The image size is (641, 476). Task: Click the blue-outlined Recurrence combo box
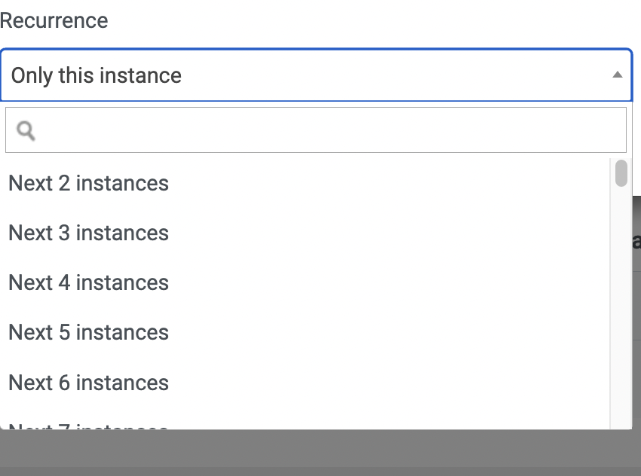click(316, 75)
